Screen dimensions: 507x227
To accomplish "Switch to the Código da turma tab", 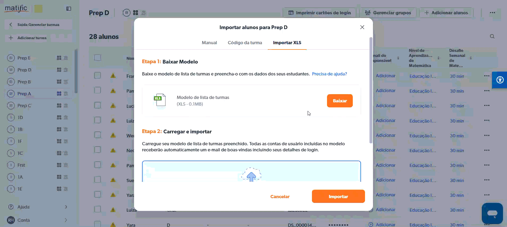I will 245,43.
